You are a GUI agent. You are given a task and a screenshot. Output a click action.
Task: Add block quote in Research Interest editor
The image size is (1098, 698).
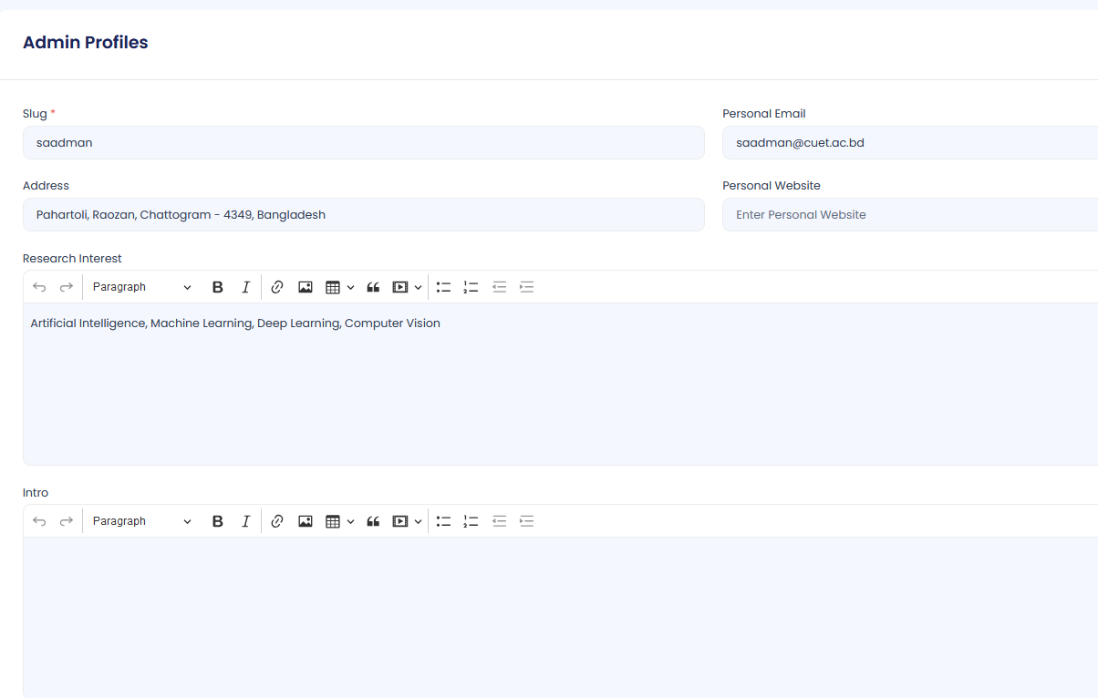[372, 287]
